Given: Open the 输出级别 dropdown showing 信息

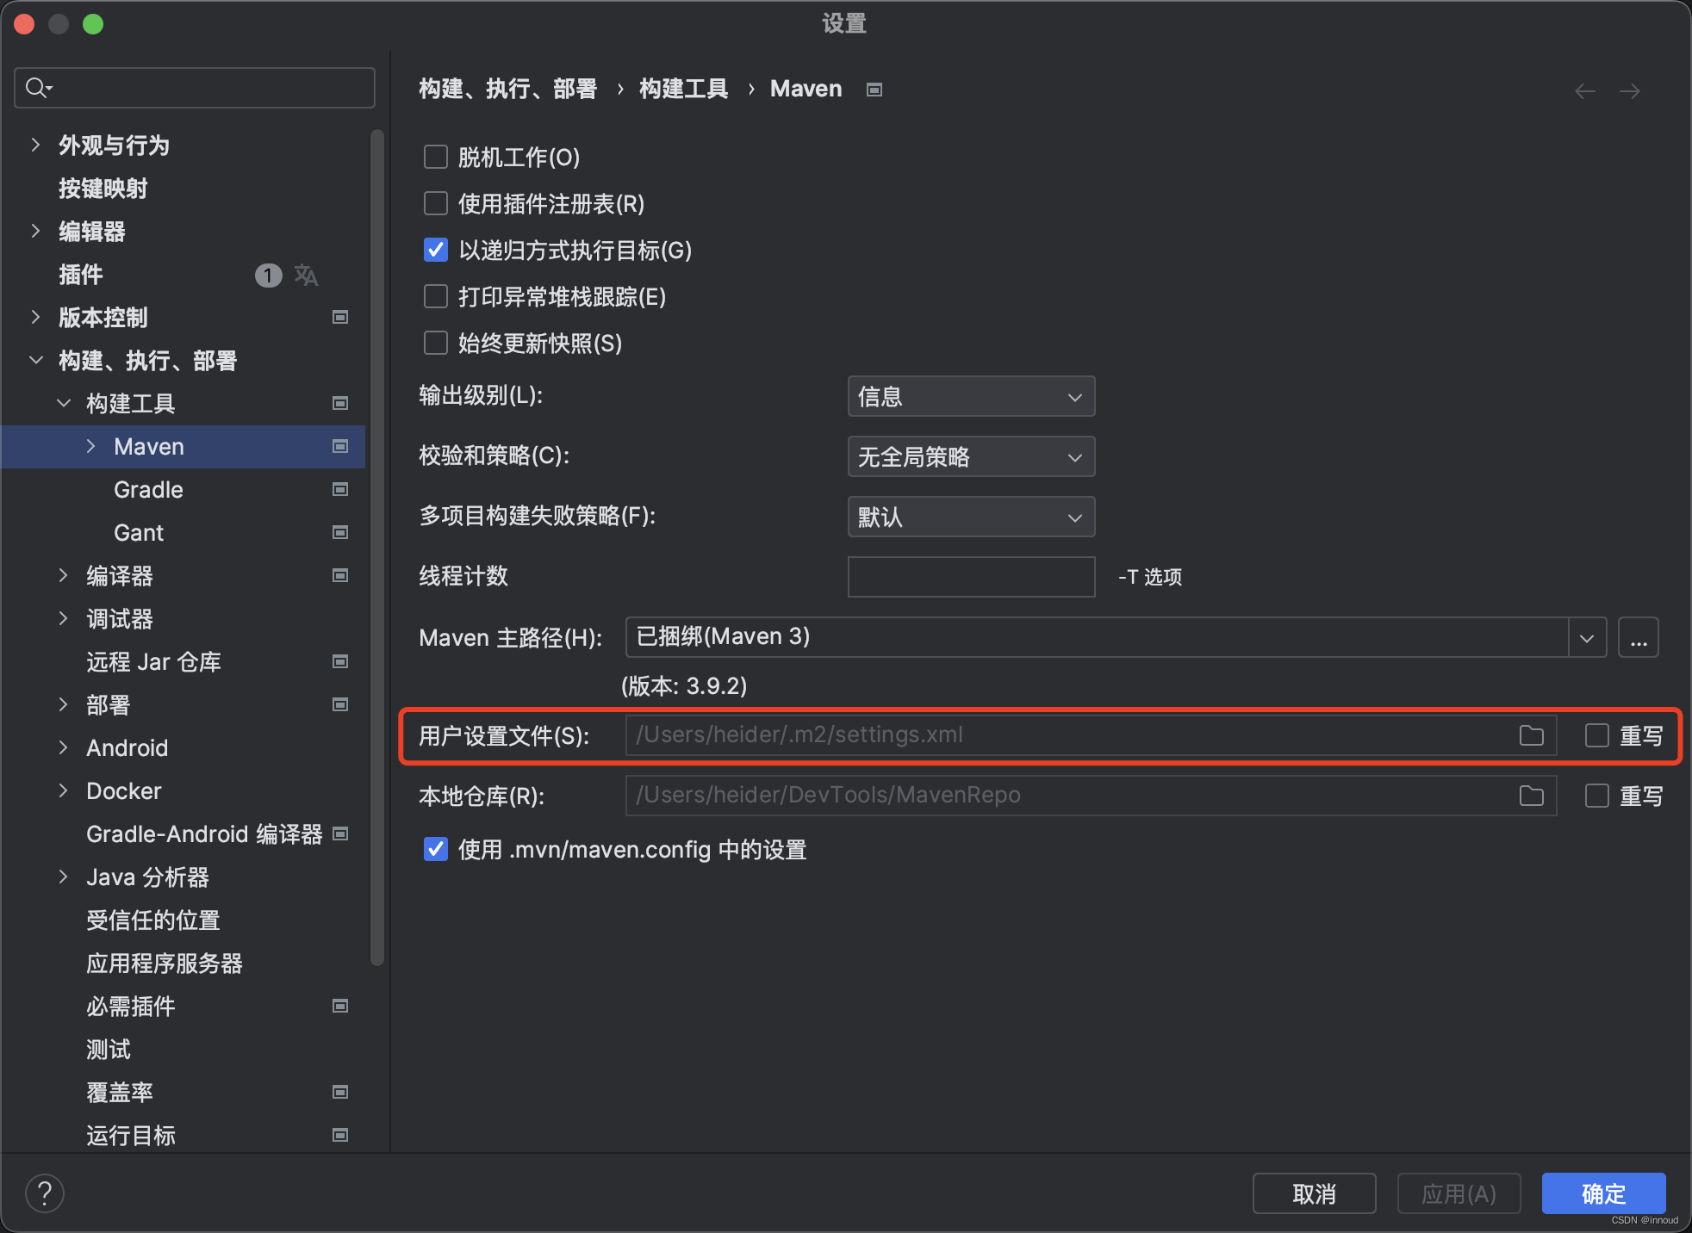Looking at the screenshot, I should [x=971, y=396].
